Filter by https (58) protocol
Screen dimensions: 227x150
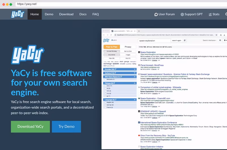[112, 58]
